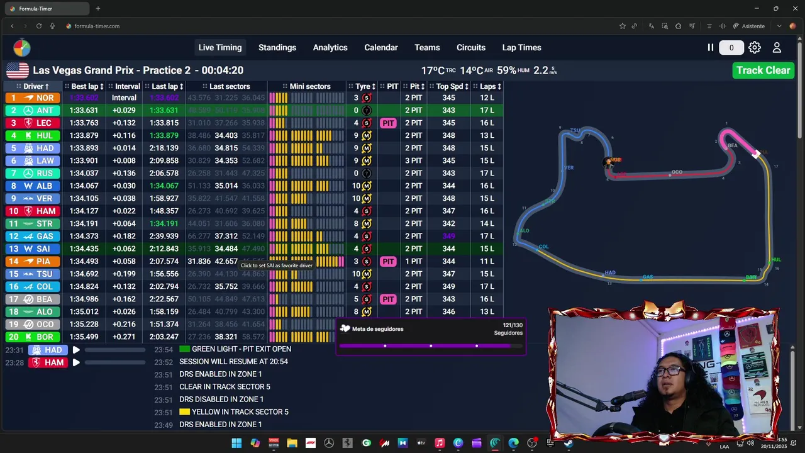Screen dimensions: 805x453
Task: Select the VER driver badge
Action: point(33,199)
